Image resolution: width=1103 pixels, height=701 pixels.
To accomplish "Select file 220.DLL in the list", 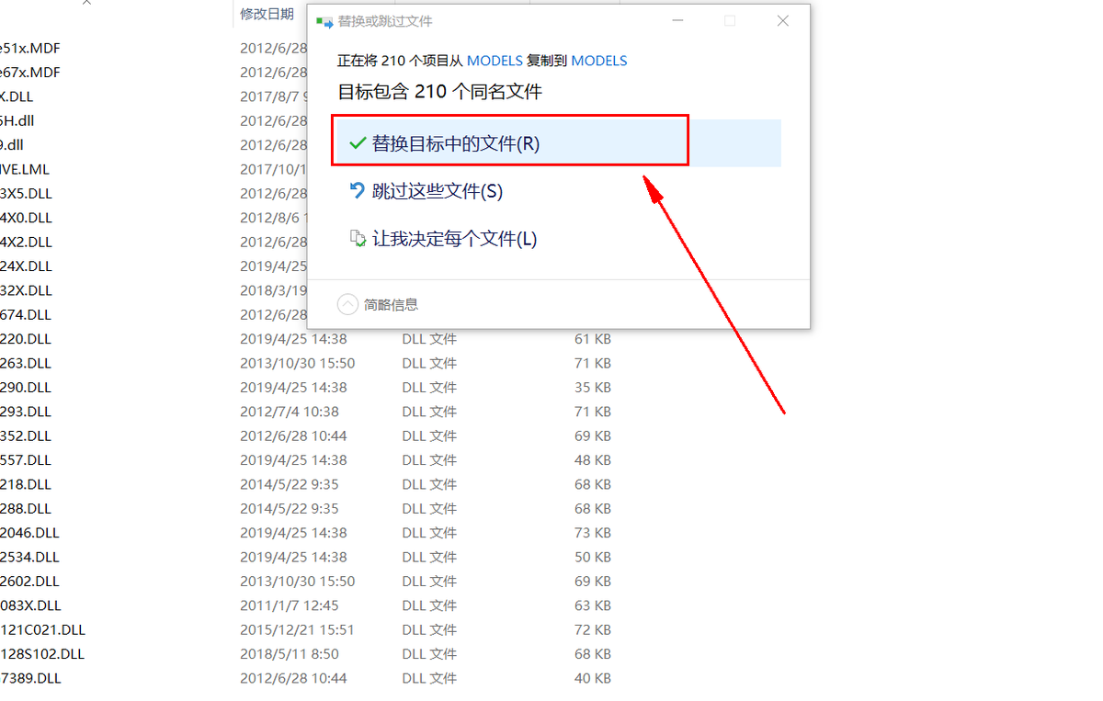I will coord(26,339).
